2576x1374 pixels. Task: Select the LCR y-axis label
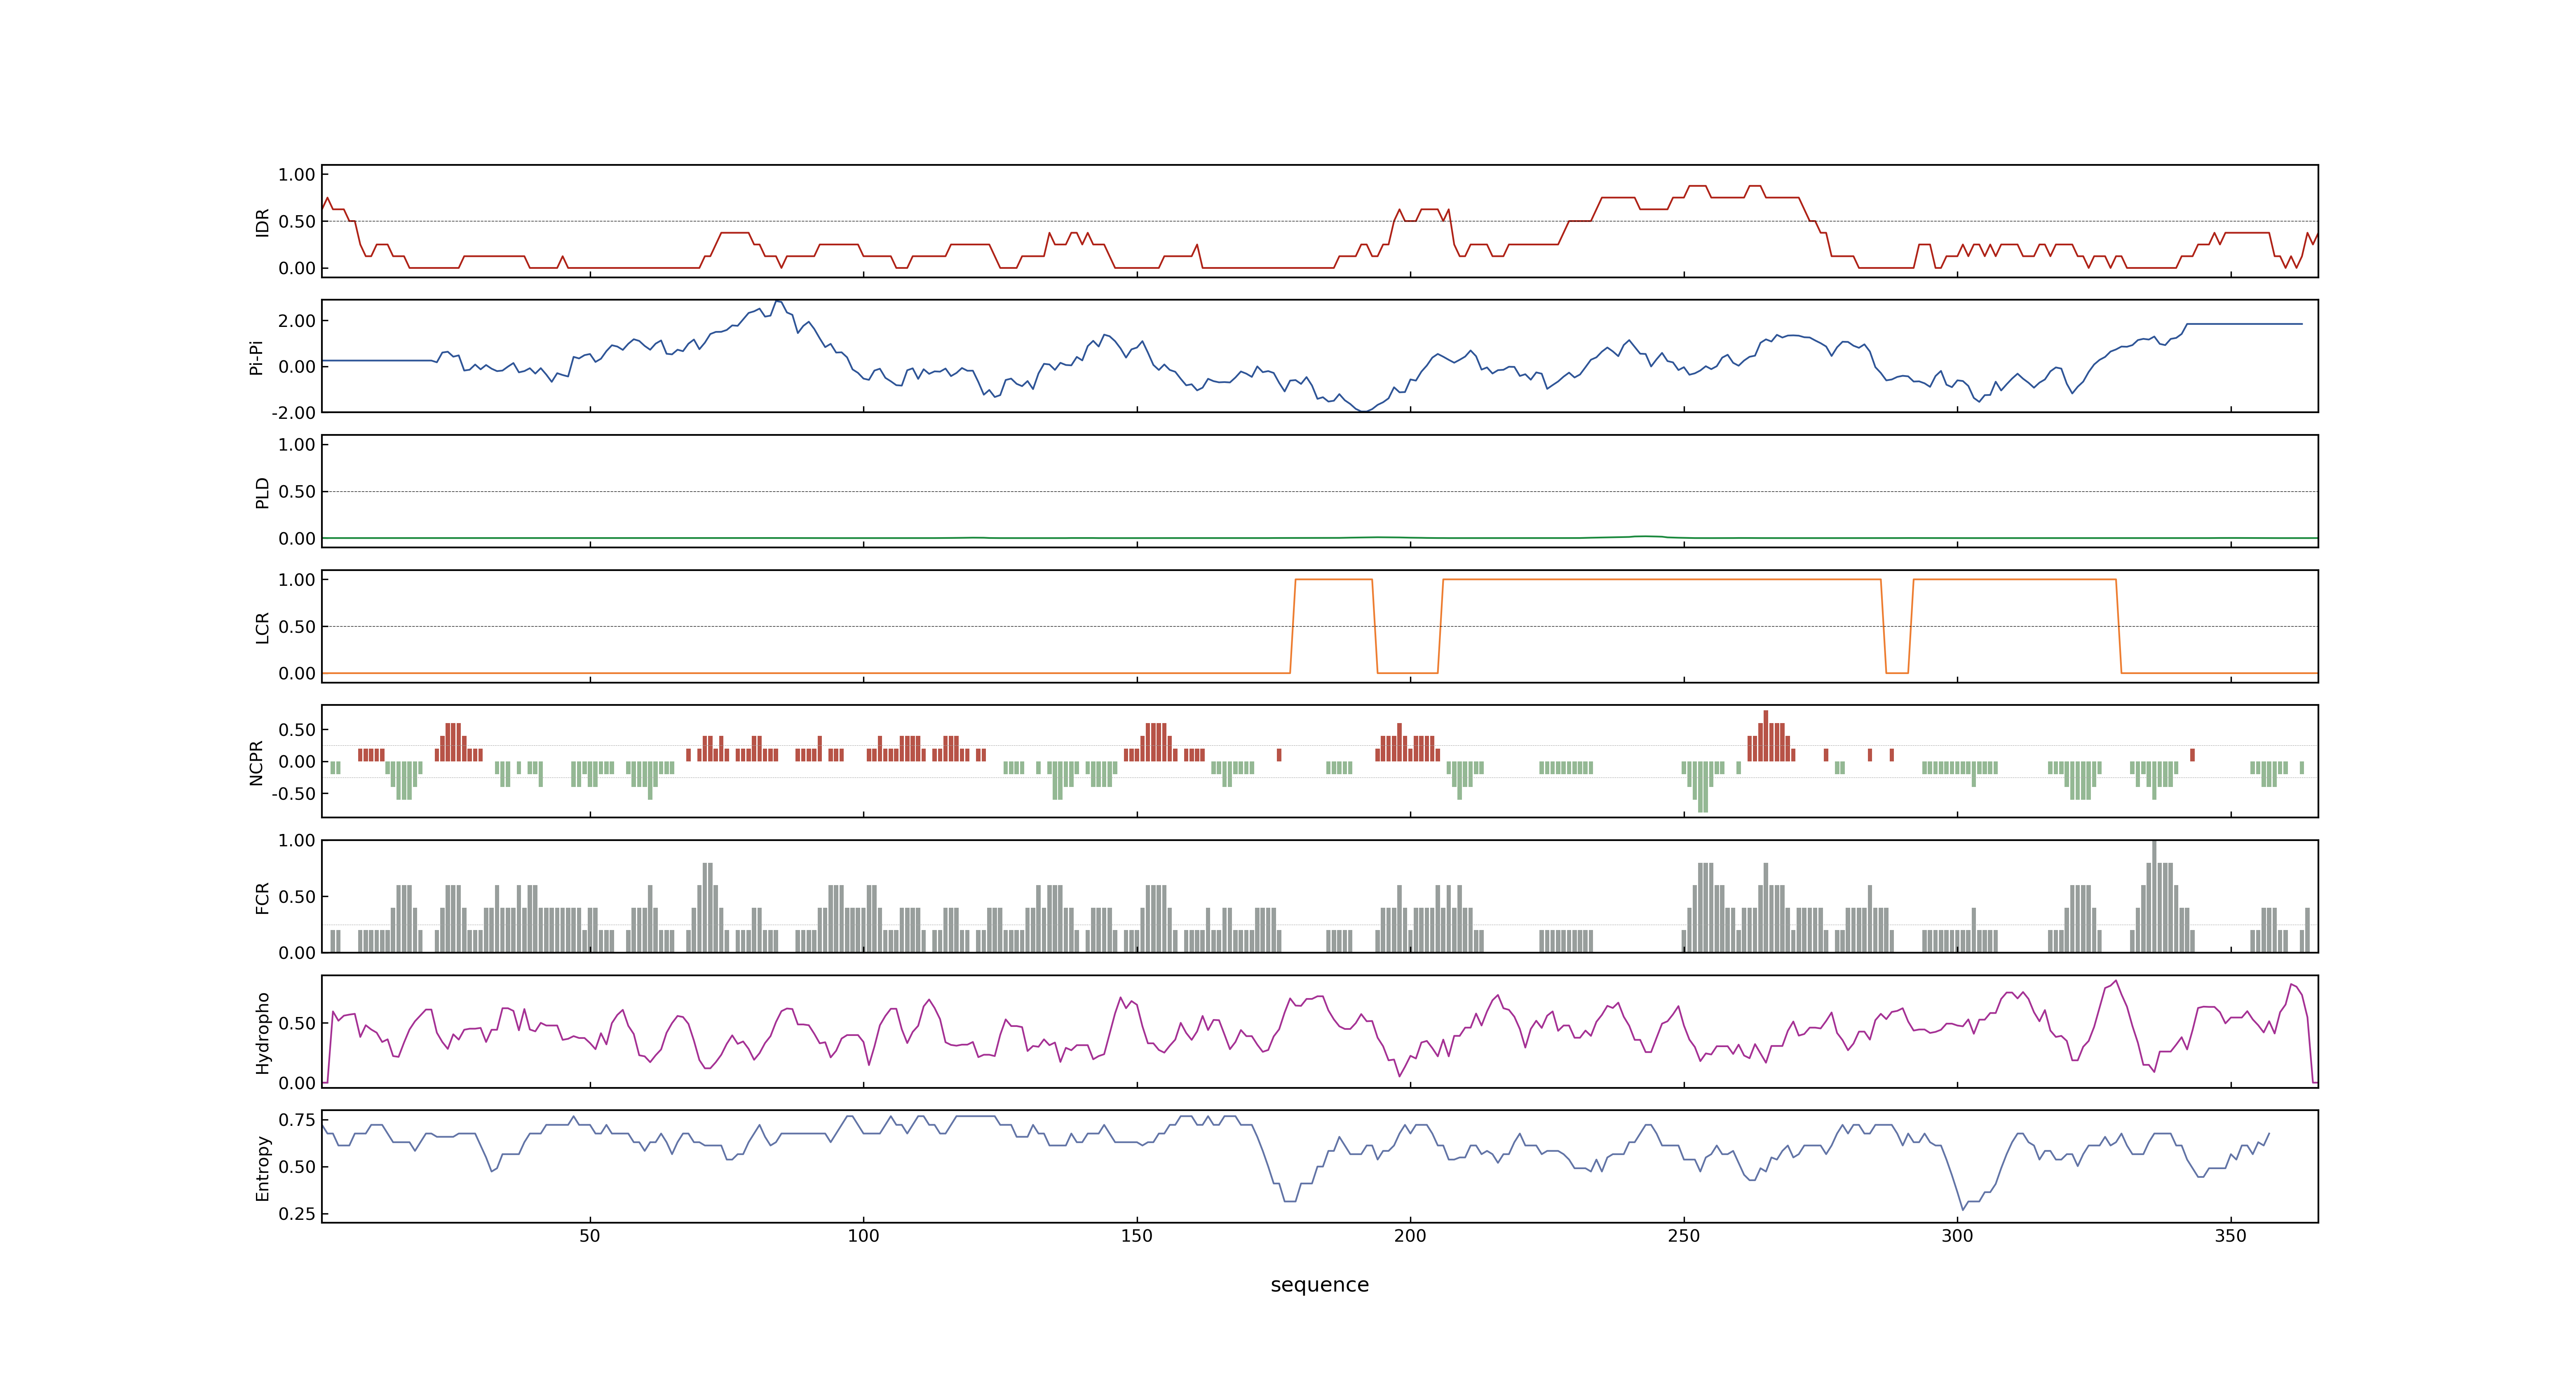tap(263, 628)
